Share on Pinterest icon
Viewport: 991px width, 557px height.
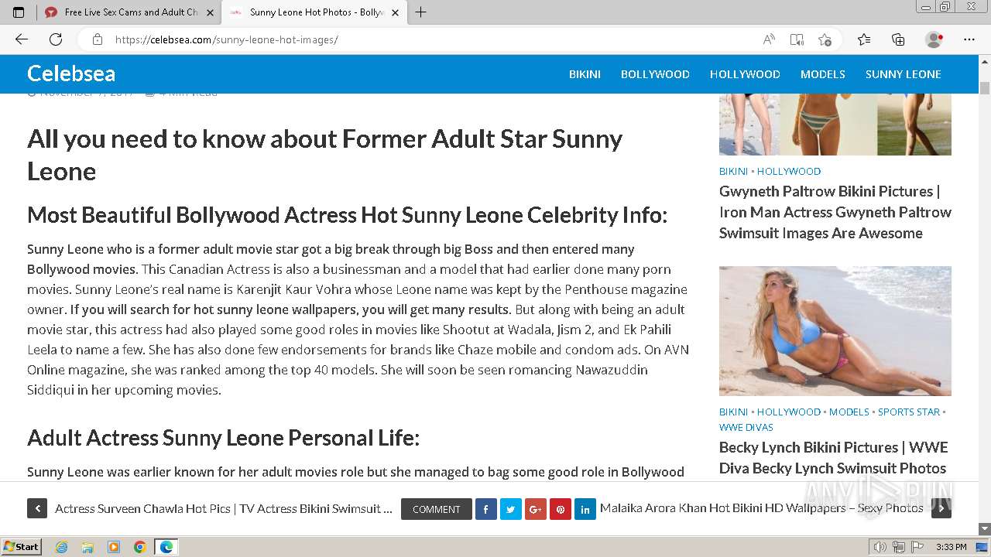pos(561,509)
